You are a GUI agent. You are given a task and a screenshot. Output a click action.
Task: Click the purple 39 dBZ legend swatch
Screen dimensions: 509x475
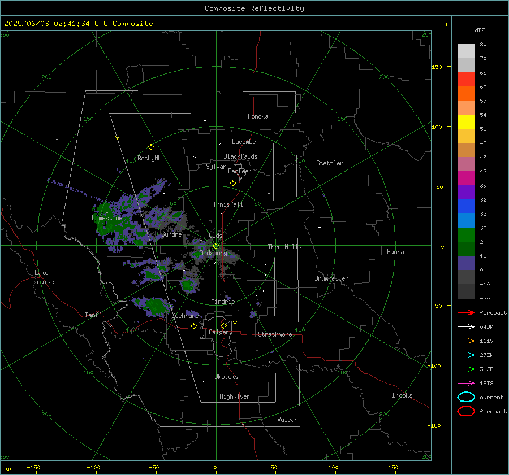[466, 193]
